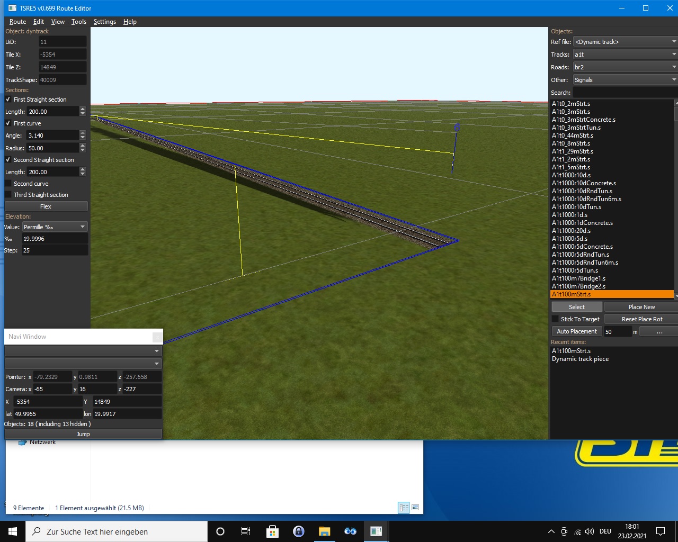Viewport: 678px width, 542px height.
Task: Click the Flex button
Action: pyautogui.click(x=46, y=206)
